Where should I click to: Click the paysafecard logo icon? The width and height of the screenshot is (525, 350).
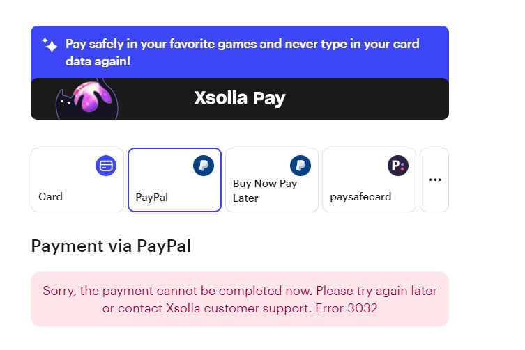click(x=397, y=166)
